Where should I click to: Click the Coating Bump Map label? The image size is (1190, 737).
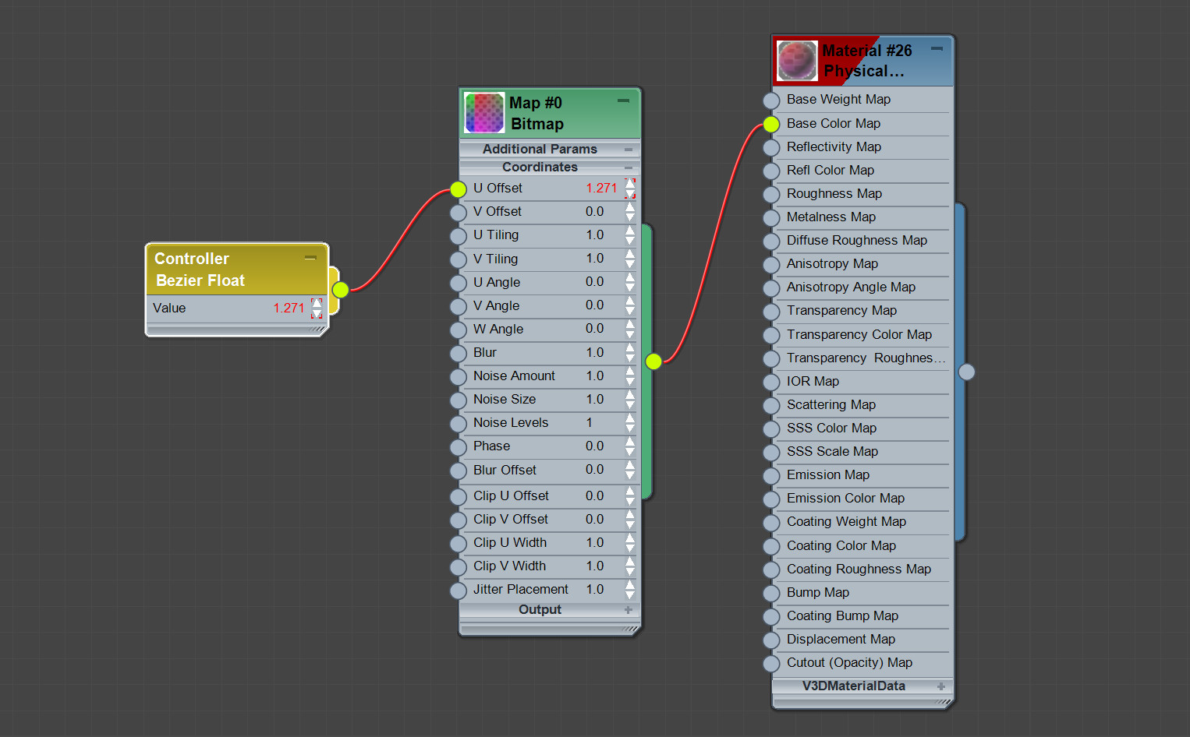842,615
